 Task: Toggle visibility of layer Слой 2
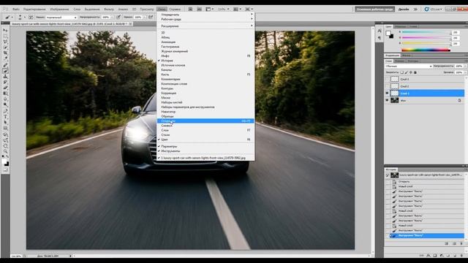[x=387, y=86]
